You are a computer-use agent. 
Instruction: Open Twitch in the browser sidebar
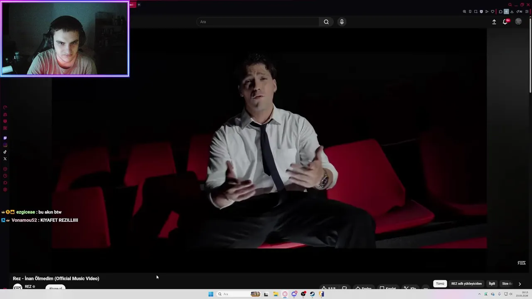[5, 138]
